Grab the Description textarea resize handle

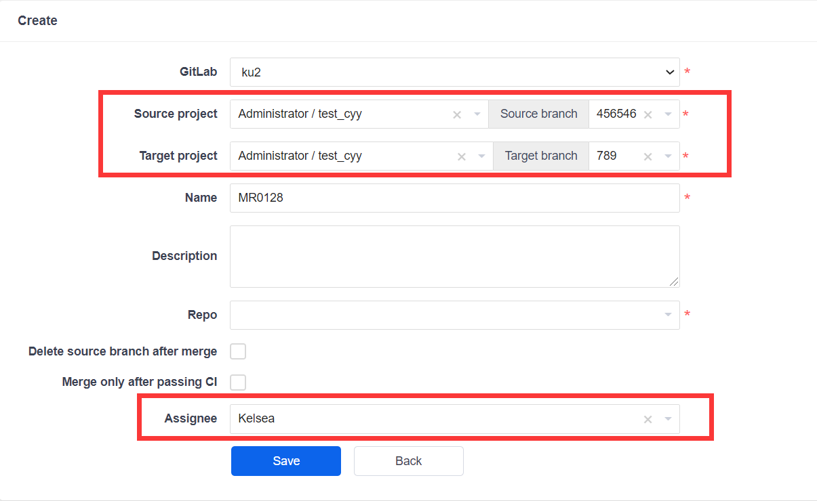pos(674,282)
